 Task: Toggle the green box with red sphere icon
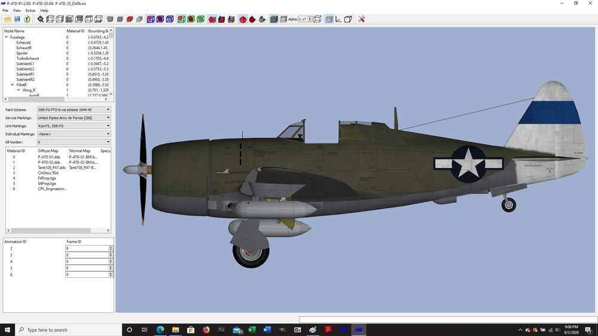181,19
